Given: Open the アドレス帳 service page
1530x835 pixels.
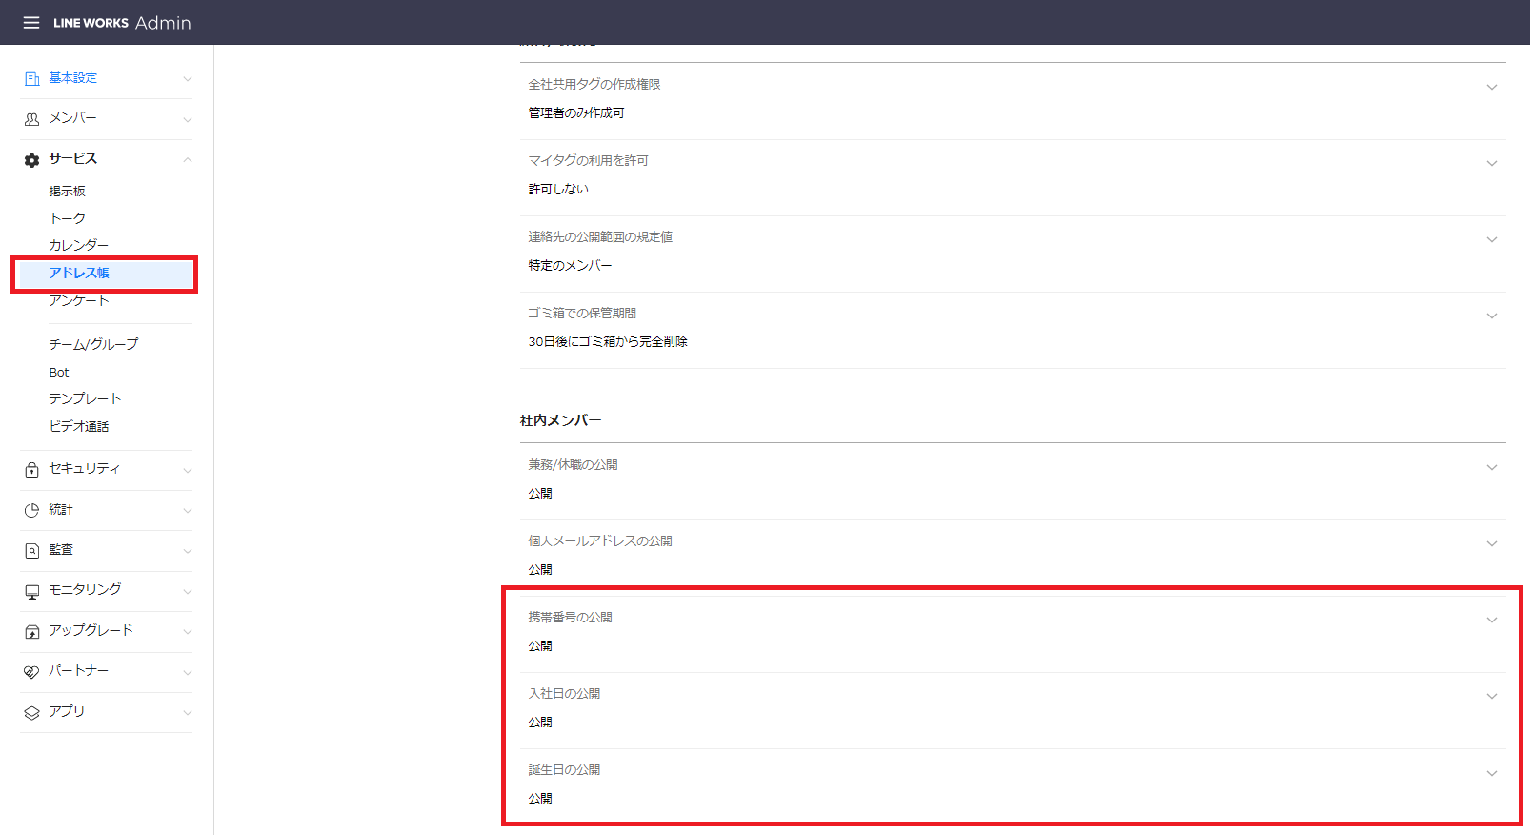Looking at the screenshot, I should 79,274.
